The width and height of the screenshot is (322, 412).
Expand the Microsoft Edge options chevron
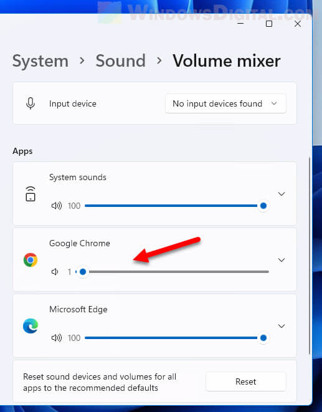coord(282,326)
